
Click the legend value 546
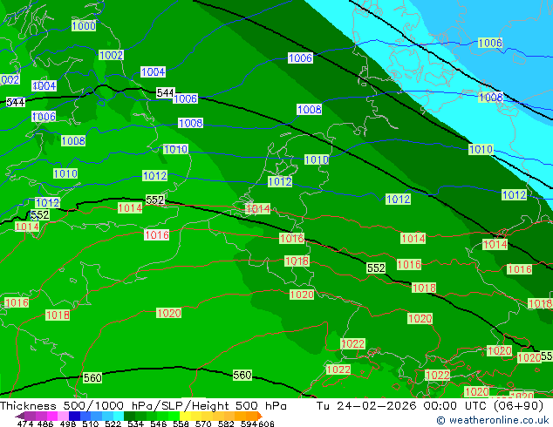(159, 424)
